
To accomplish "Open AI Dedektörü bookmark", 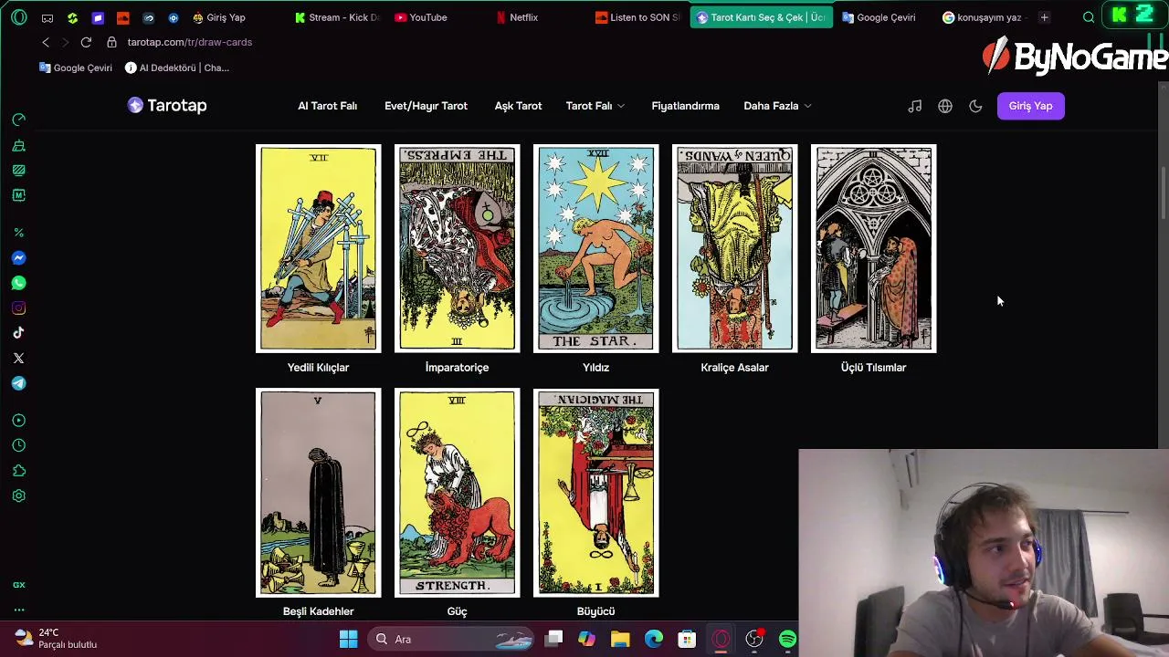I will pos(177,68).
